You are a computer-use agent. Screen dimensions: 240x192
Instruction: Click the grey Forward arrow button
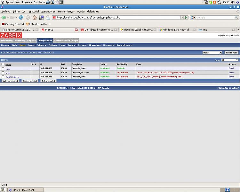click(x=12, y=18)
